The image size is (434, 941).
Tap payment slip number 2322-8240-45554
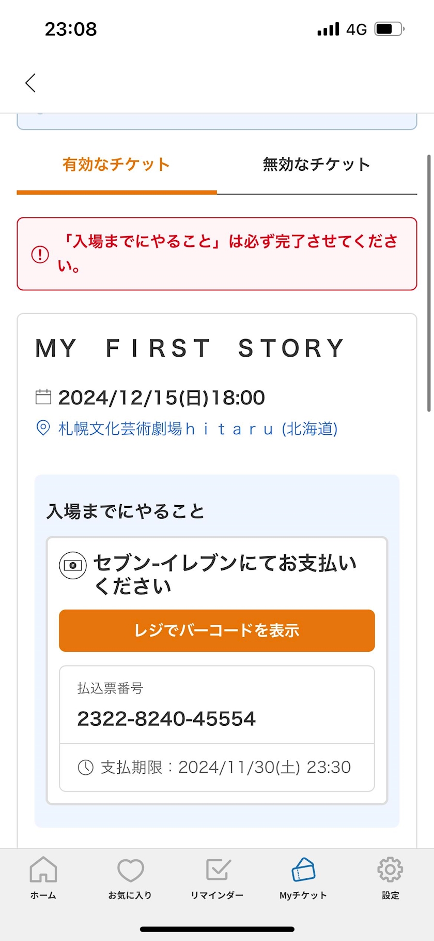point(166,718)
